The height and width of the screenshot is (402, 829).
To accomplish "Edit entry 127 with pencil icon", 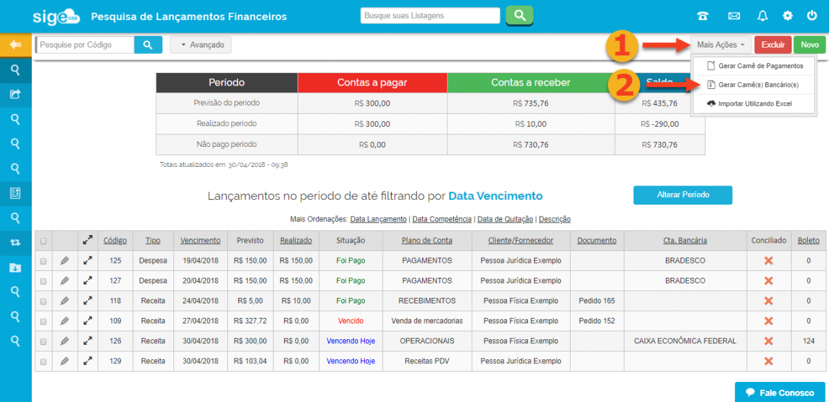I will 64,281.
